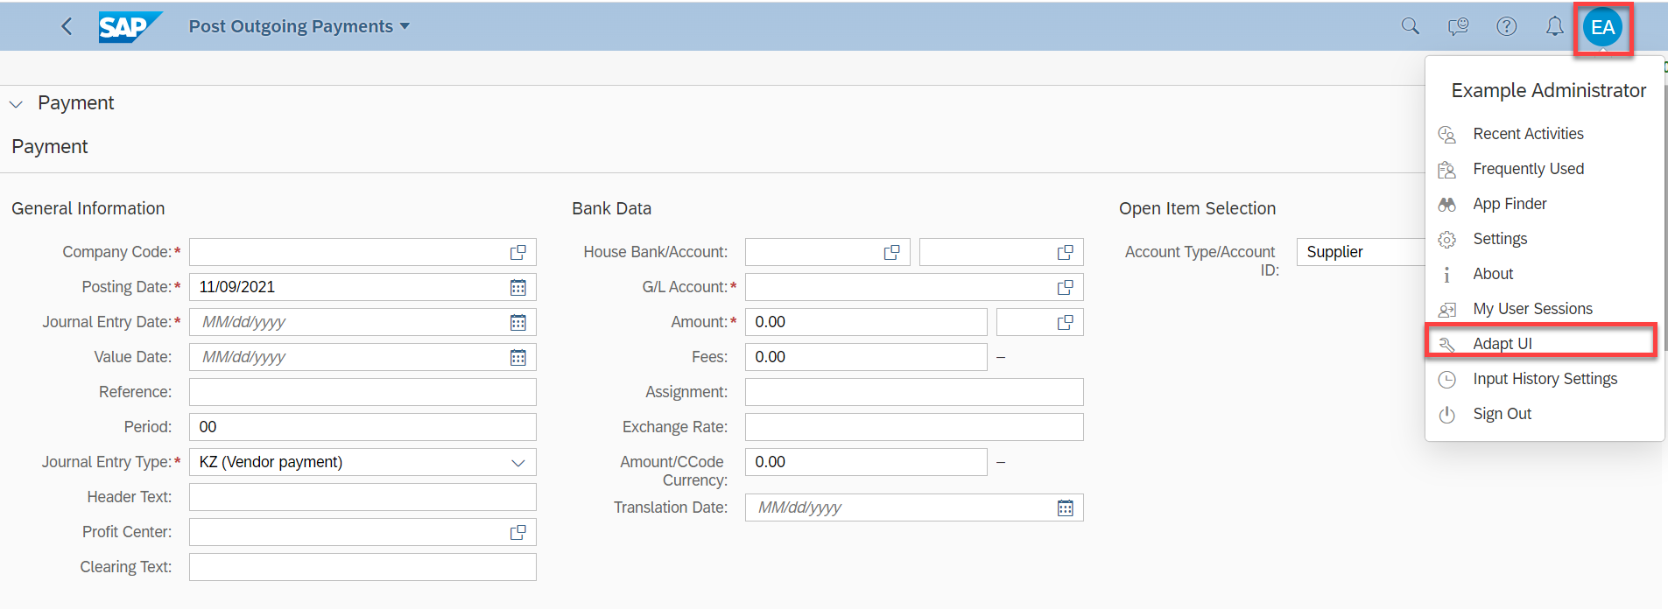1668x609 pixels.
Task: Click the Amount input field
Action: point(866,322)
